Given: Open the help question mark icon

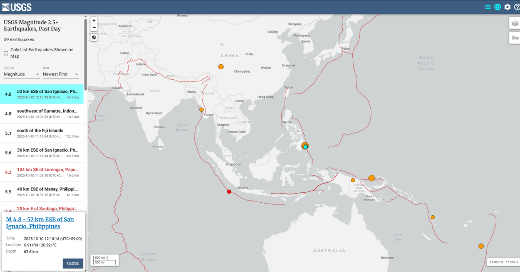Looking at the screenshot, I should click(517, 7).
